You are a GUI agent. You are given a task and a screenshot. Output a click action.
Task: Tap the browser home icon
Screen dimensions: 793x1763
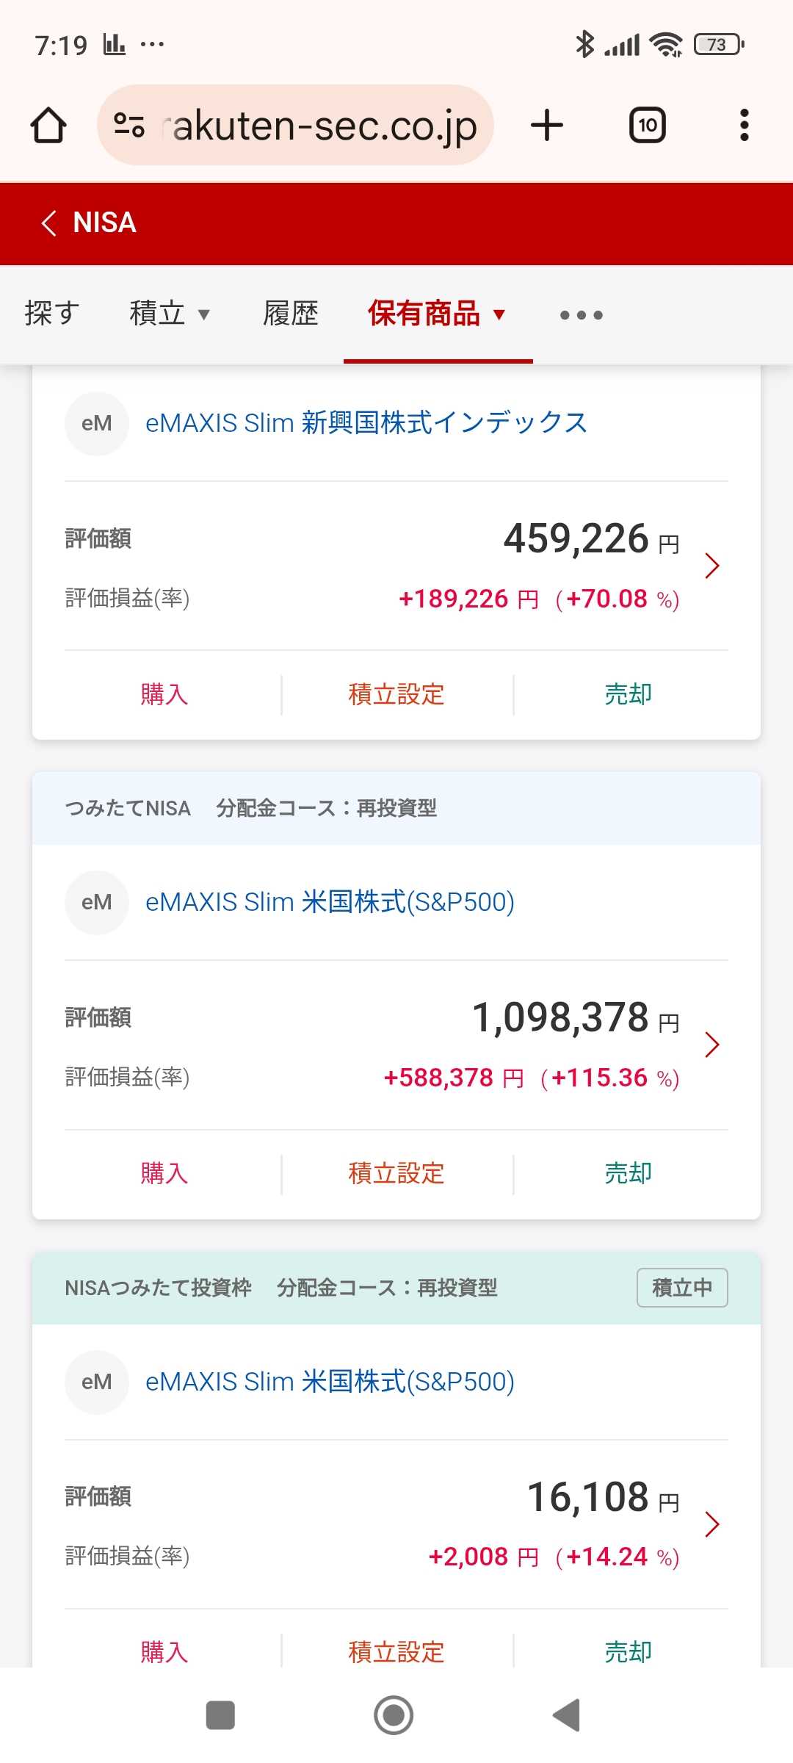[x=48, y=126]
